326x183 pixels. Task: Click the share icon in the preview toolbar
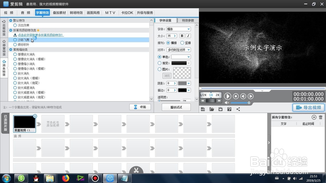coord(238,109)
